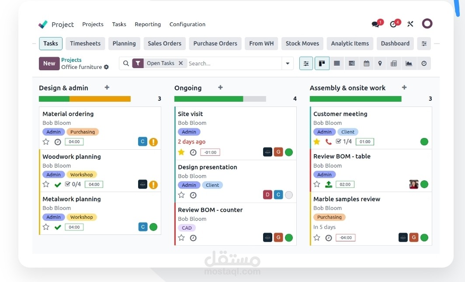Viewport: 465px width, 282px height.
Task: Open state selector on Woodwork planning card
Action: (x=153, y=185)
